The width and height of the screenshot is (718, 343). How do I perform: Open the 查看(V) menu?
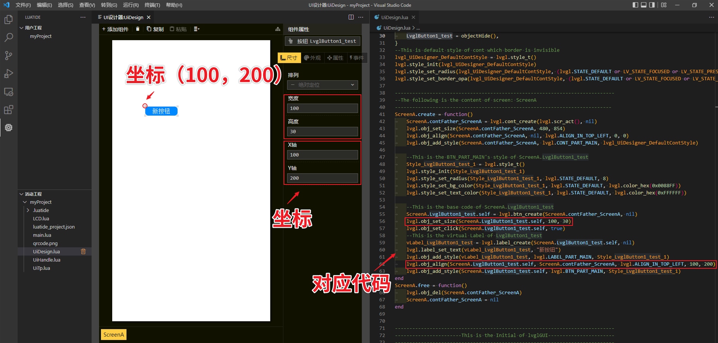pos(87,5)
